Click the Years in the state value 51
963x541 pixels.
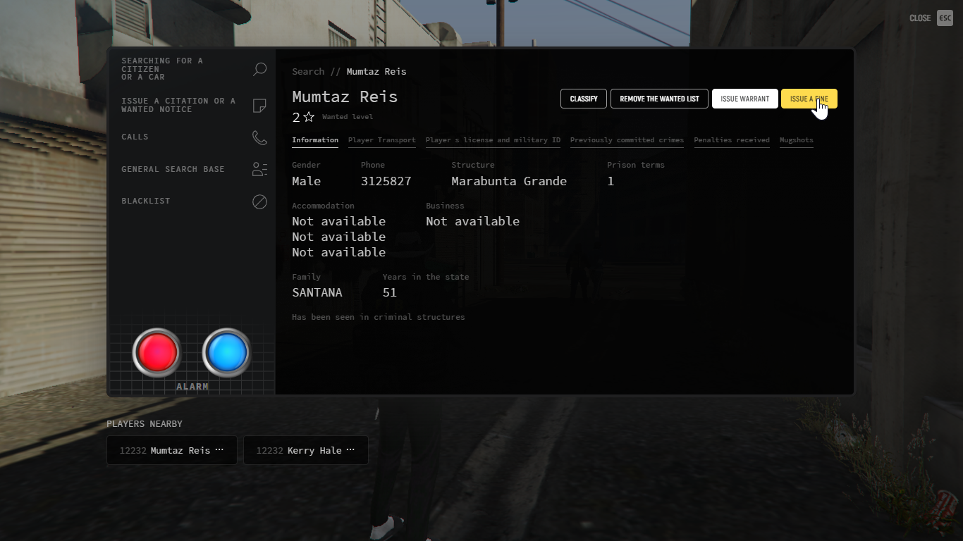pyautogui.click(x=390, y=292)
